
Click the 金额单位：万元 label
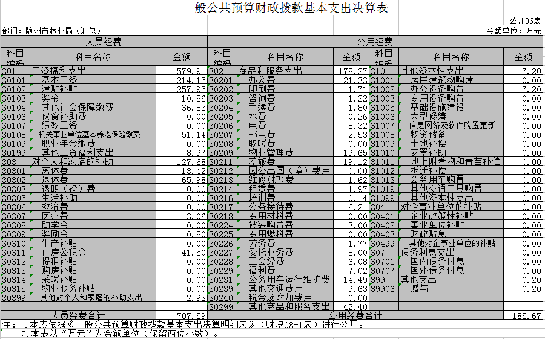tap(514, 31)
